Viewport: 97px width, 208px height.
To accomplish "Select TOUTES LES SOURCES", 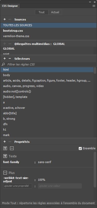I will click(48, 25).
